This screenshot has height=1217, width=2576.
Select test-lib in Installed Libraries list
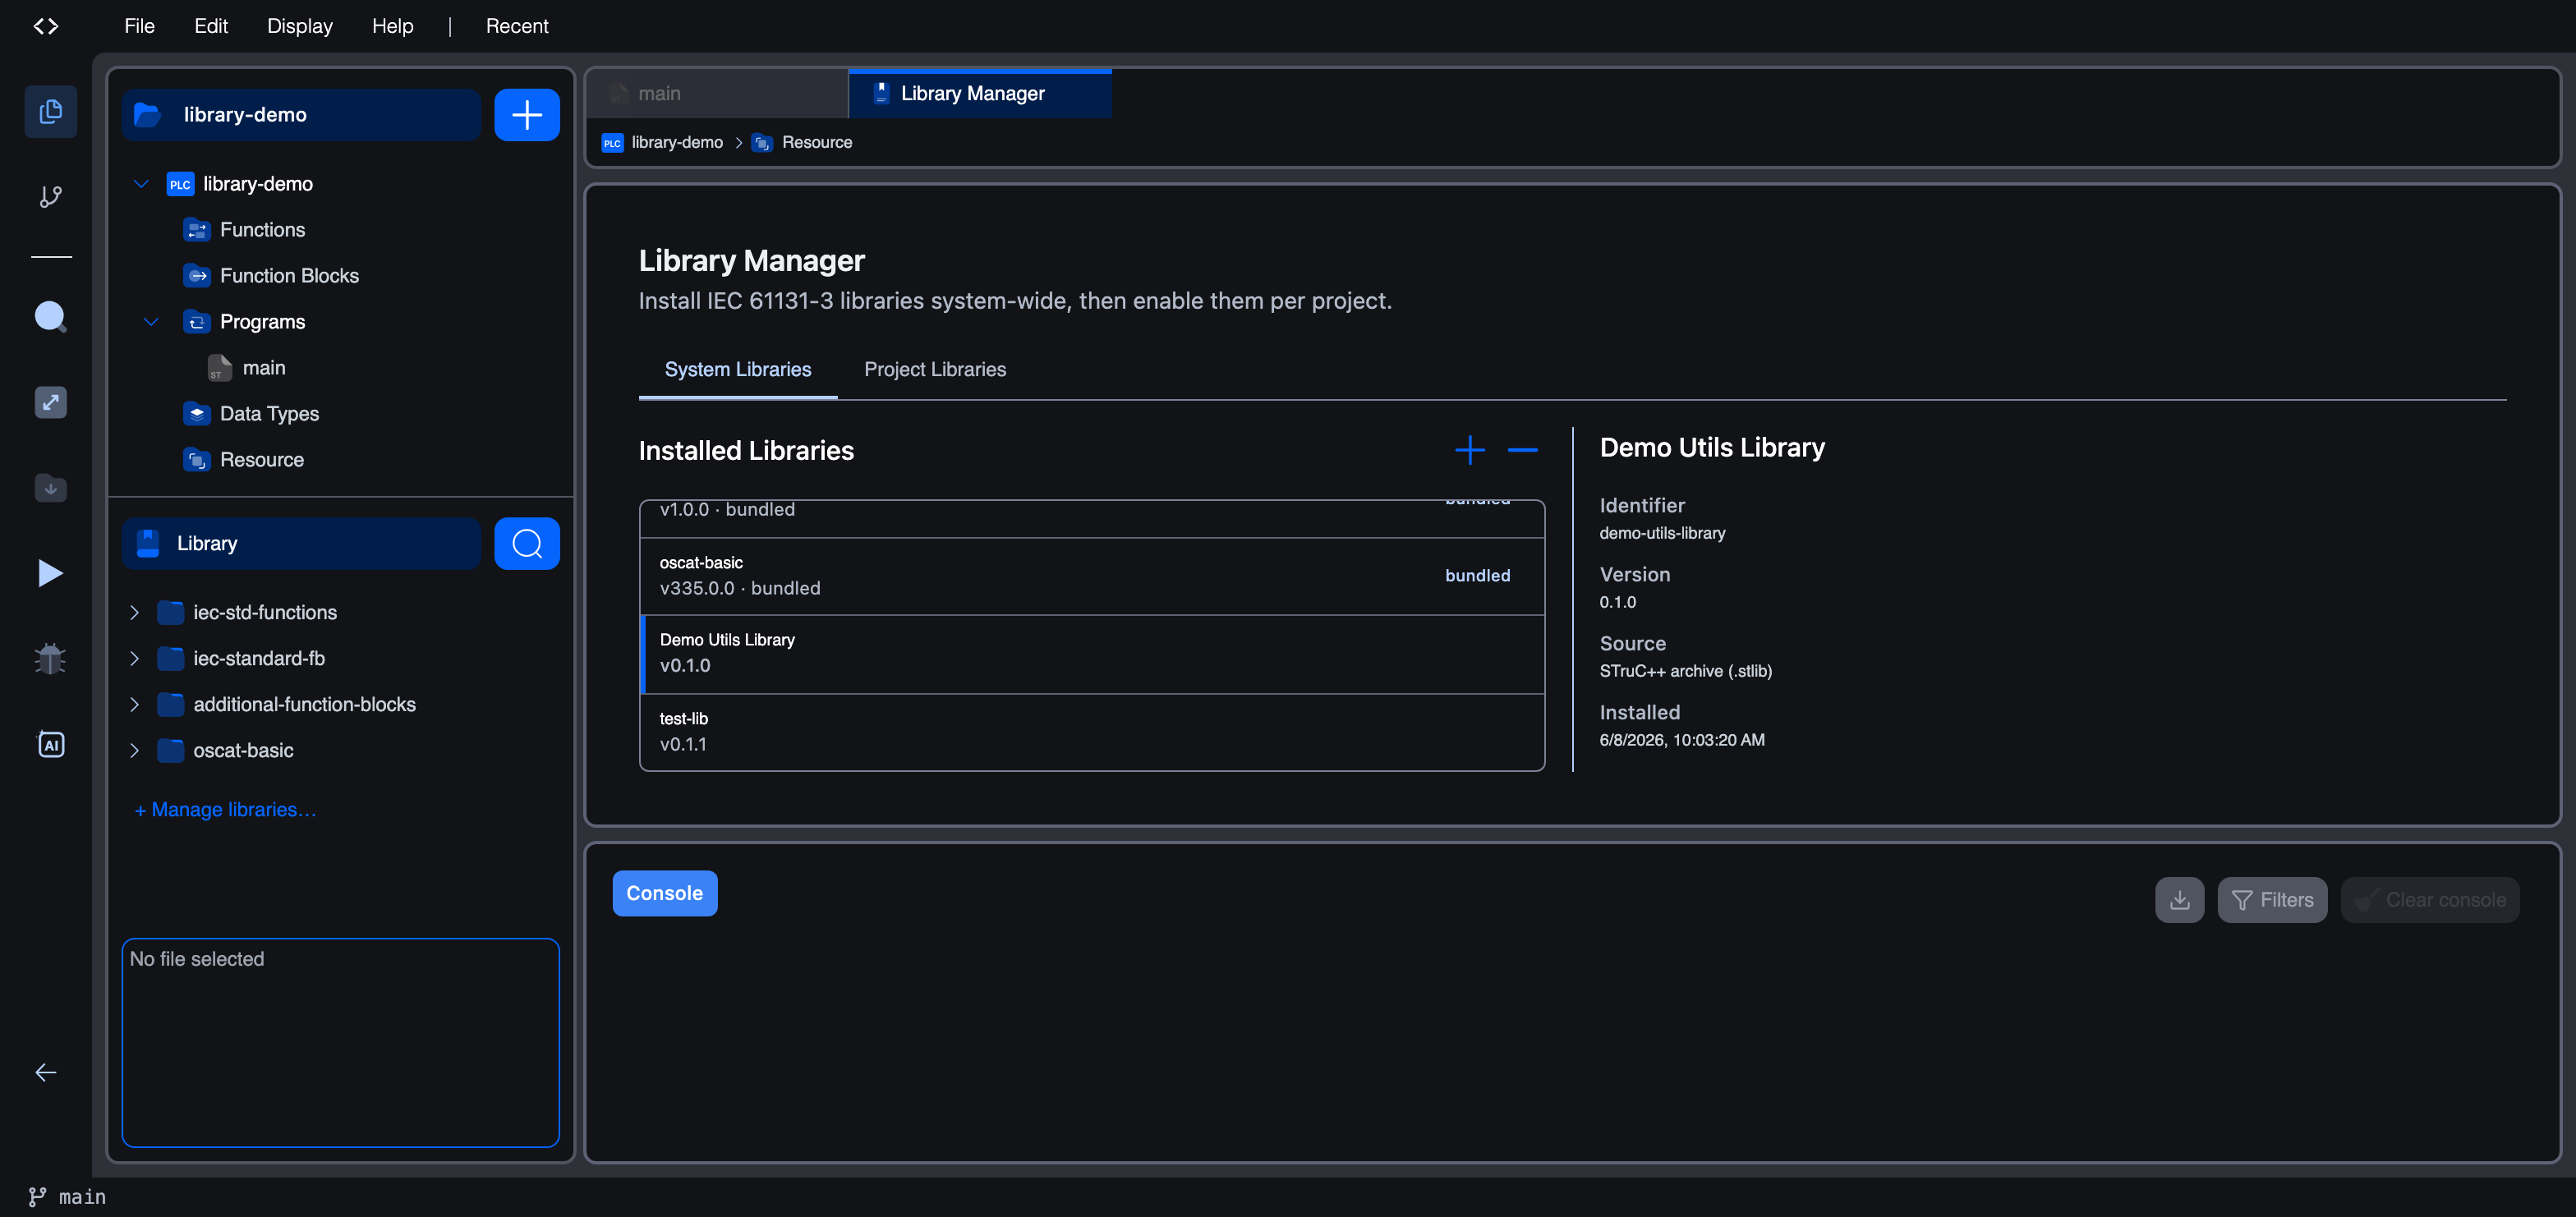pyautogui.click(x=1092, y=732)
